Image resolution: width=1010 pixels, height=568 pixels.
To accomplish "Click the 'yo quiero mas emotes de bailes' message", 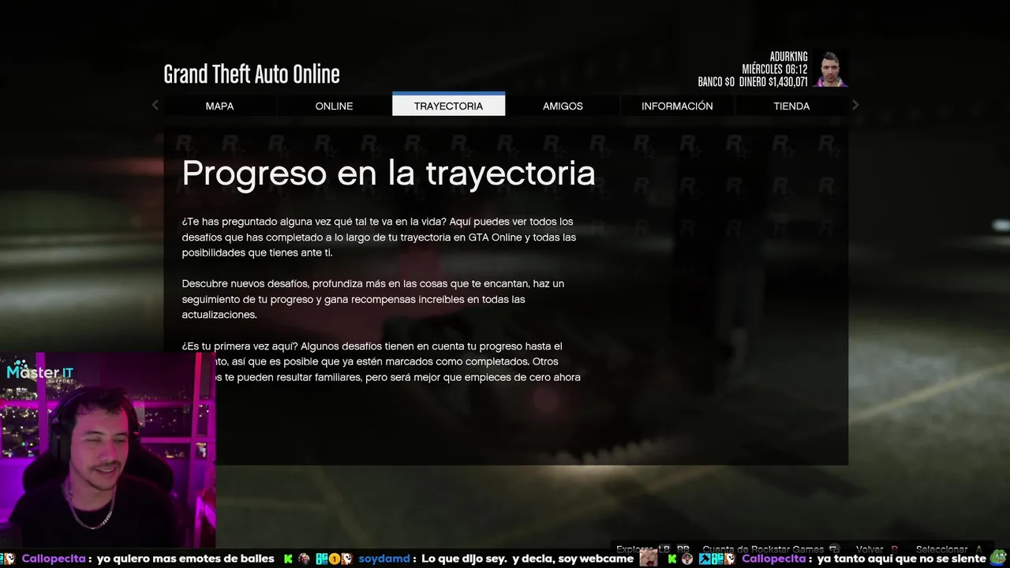I will tap(185, 559).
